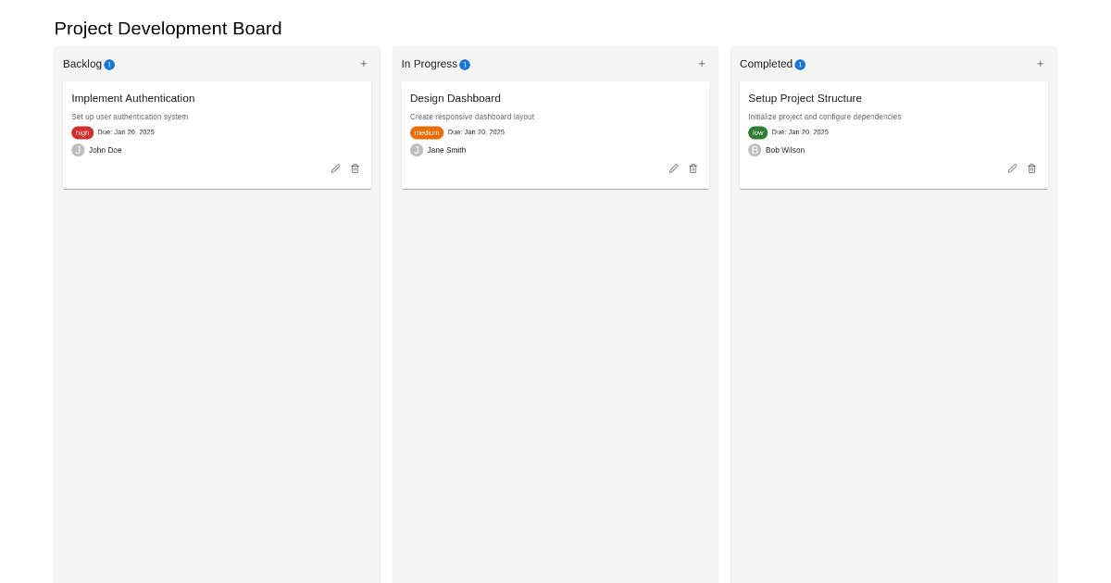Viewport: 1111px width, 583px height.
Task: Select the red high priority chip
Action: 82,132
